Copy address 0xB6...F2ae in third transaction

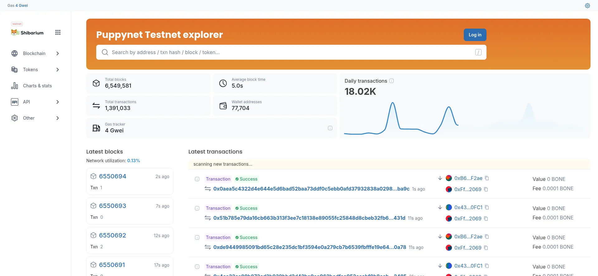(487, 237)
